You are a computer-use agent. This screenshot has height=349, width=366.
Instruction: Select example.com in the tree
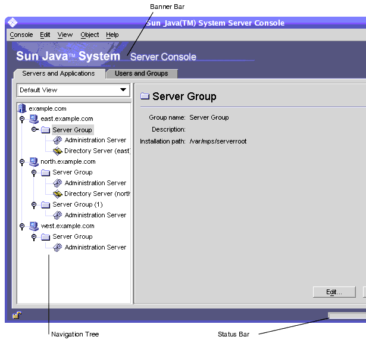(48, 108)
